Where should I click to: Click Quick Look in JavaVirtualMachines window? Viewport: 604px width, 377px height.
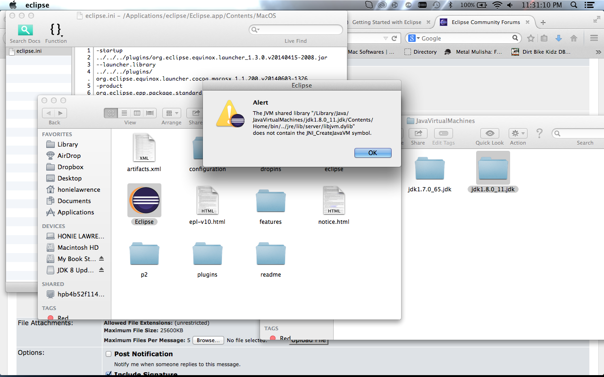[490, 133]
